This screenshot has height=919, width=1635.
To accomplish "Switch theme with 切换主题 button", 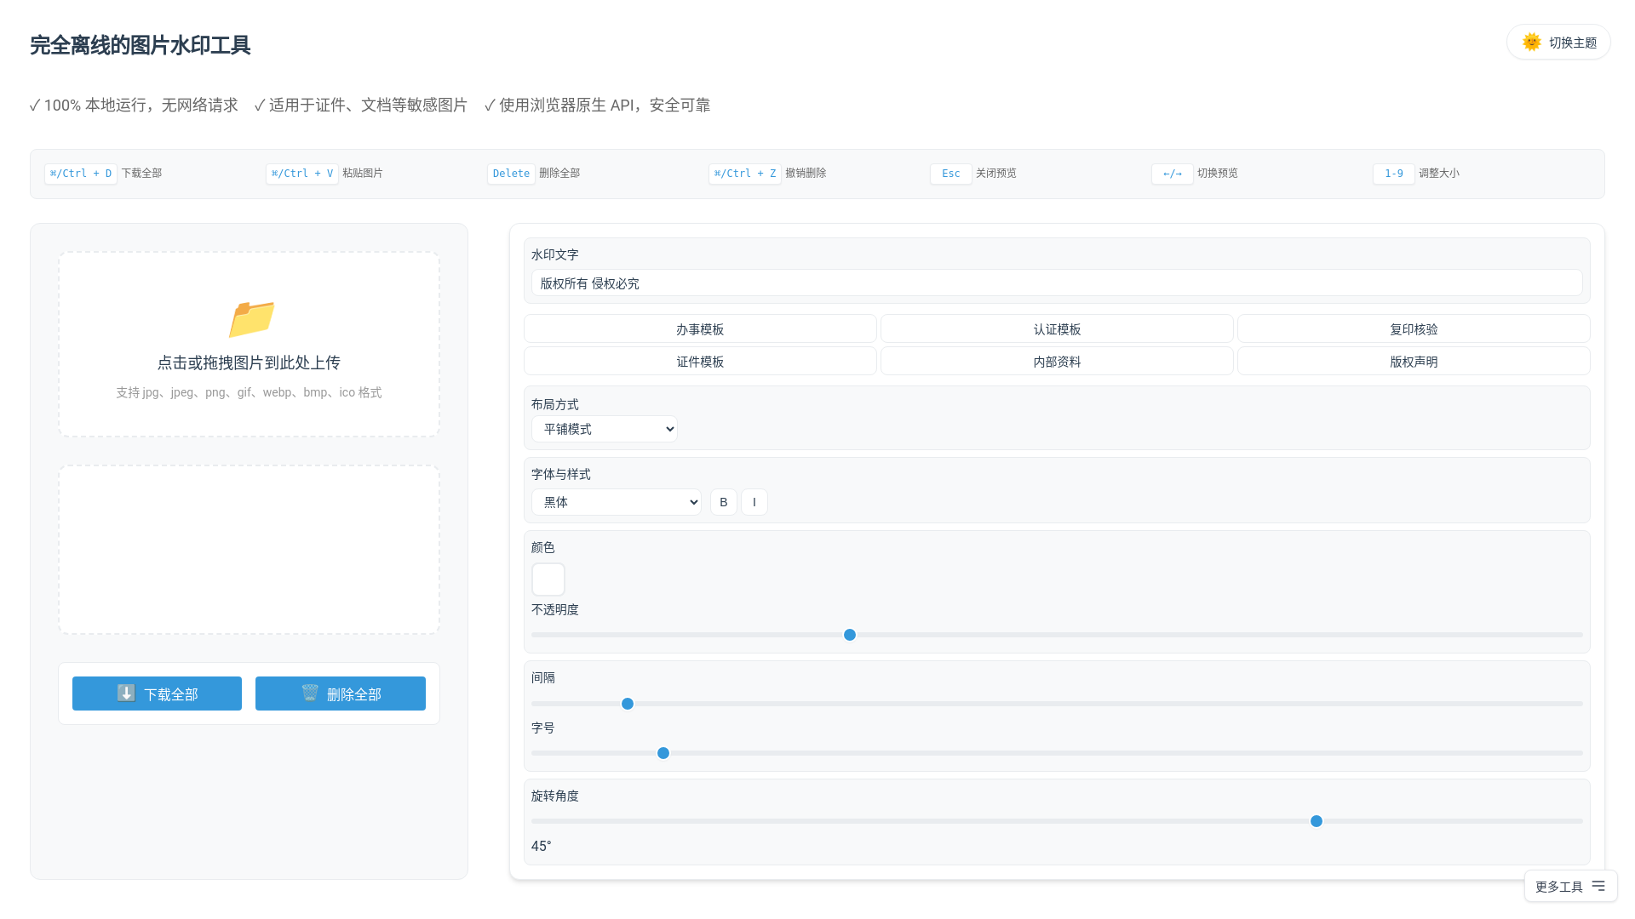I will 1558,43.
